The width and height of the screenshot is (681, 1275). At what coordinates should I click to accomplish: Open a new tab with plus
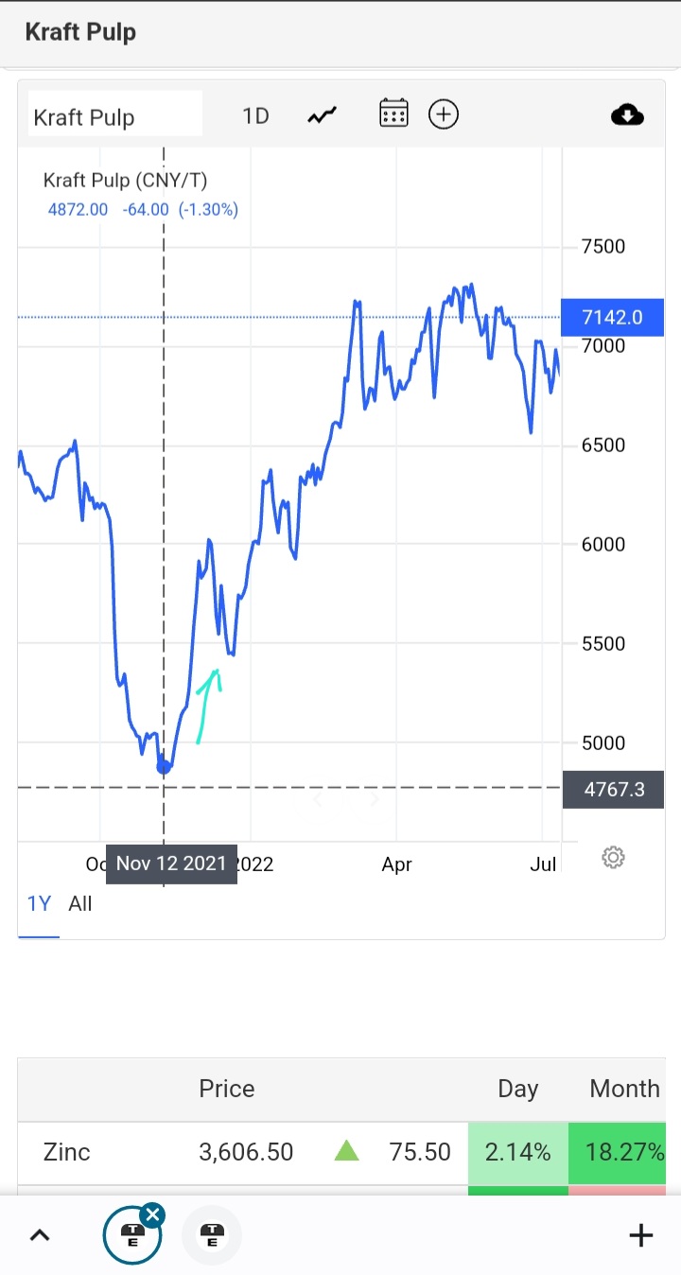pyautogui.click(x=640, y=1235)
